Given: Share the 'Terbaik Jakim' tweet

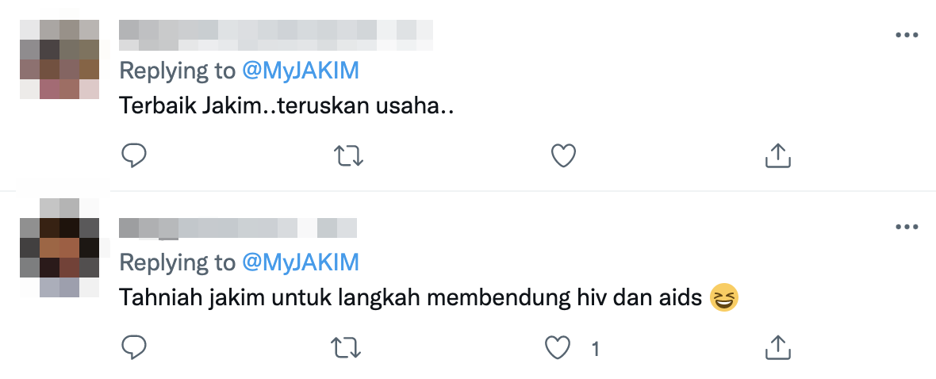Looking at the screenshot, I should coord(778,155).
